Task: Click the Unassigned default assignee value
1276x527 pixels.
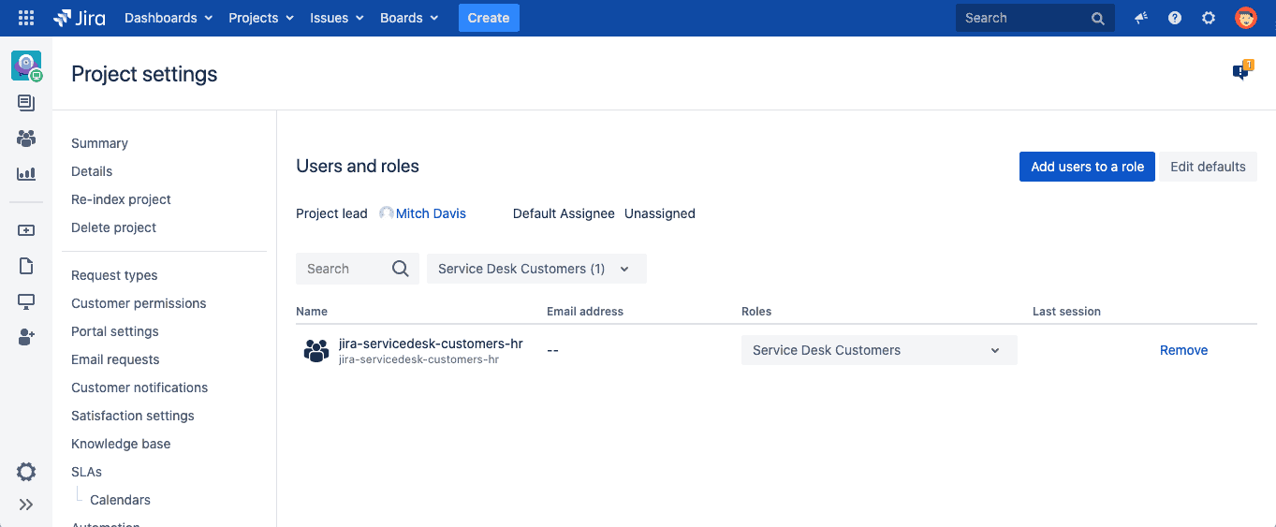Action: coord(660,213)
